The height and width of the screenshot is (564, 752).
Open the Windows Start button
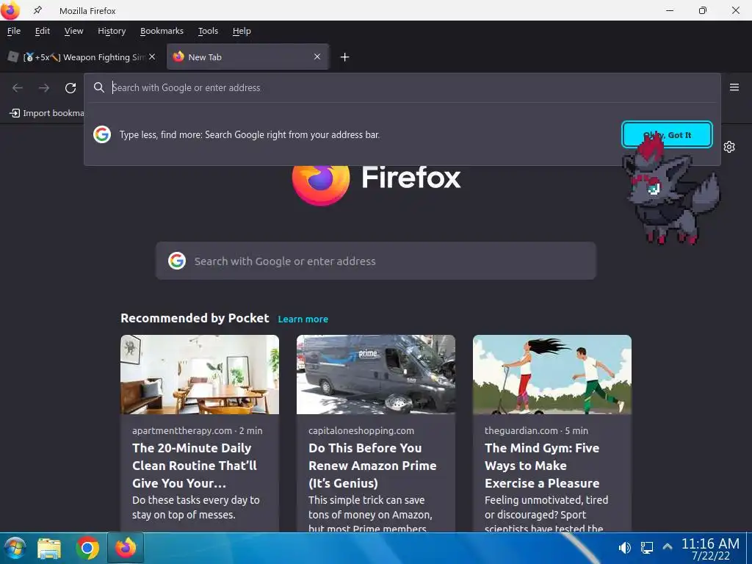click(15, 548)
